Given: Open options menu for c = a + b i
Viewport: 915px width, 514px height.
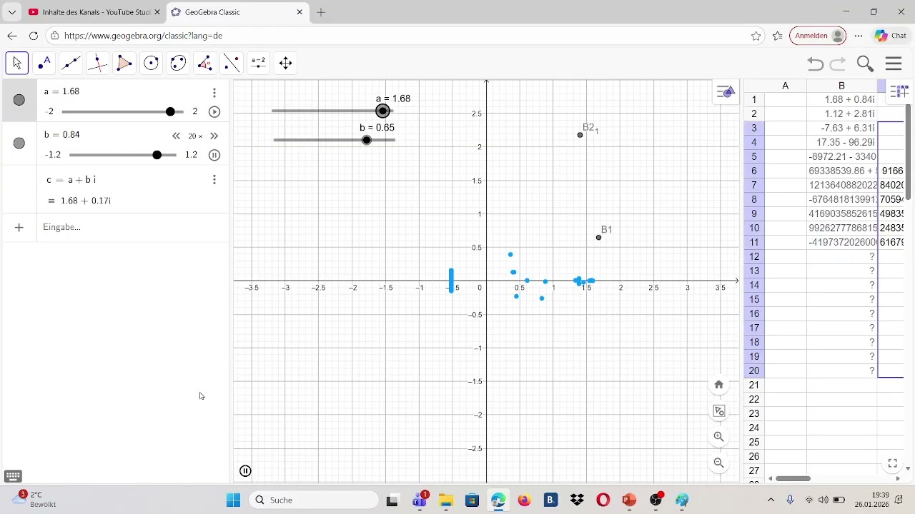Looking at the screenshot, I should pos(214,180).
